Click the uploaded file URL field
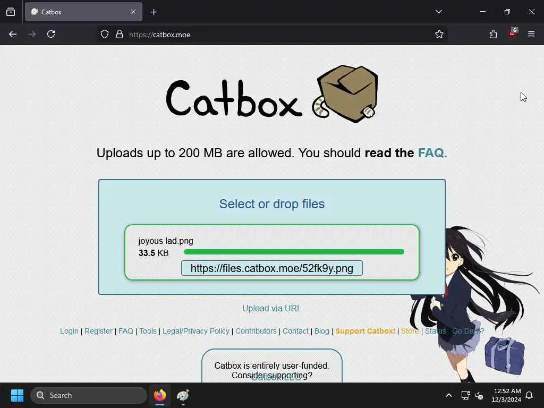 [x=271, y=268]
